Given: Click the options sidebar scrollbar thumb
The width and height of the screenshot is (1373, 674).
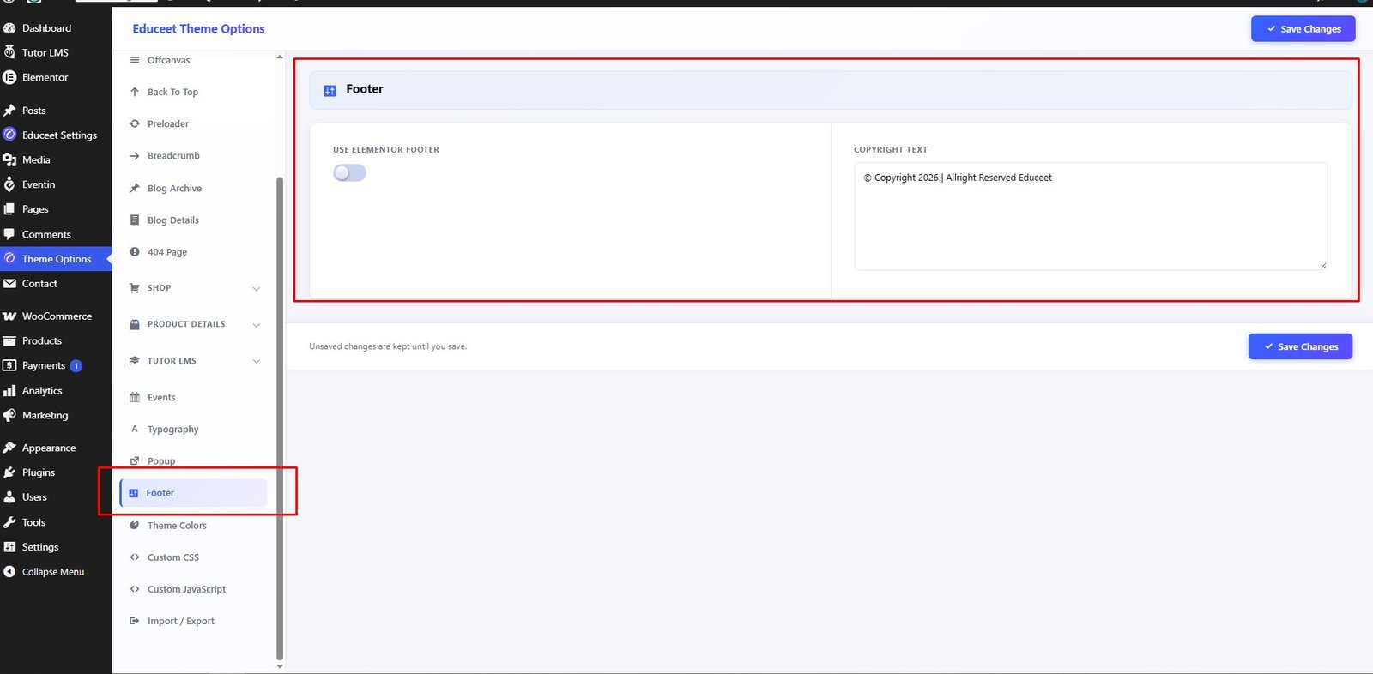Looking at the screenshot, I should 280,418.
